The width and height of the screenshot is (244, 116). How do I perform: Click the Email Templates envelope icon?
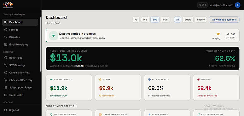(x=6, y=44)
